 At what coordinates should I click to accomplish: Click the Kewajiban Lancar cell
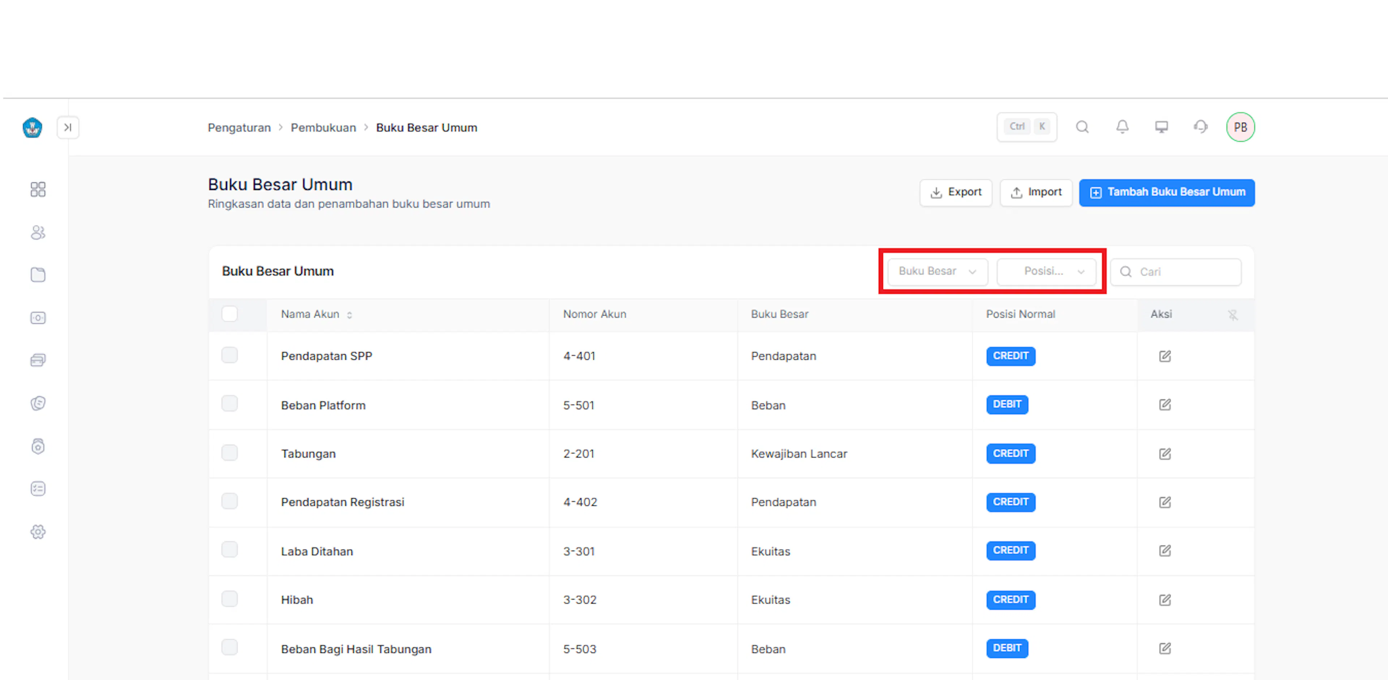[x=799, y=454]
